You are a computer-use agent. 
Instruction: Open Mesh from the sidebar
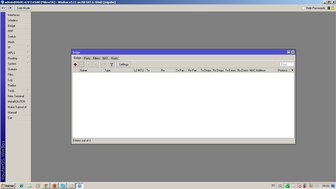pyautogui.click(x=18, y=42)
